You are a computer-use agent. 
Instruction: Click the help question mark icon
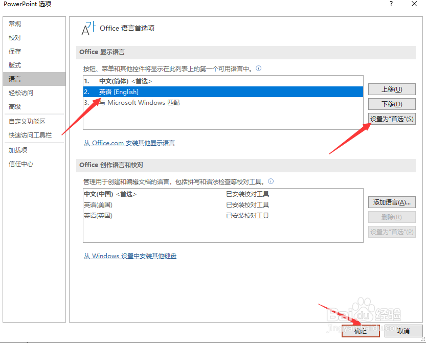pyautogui.click(x=391, y=4)
